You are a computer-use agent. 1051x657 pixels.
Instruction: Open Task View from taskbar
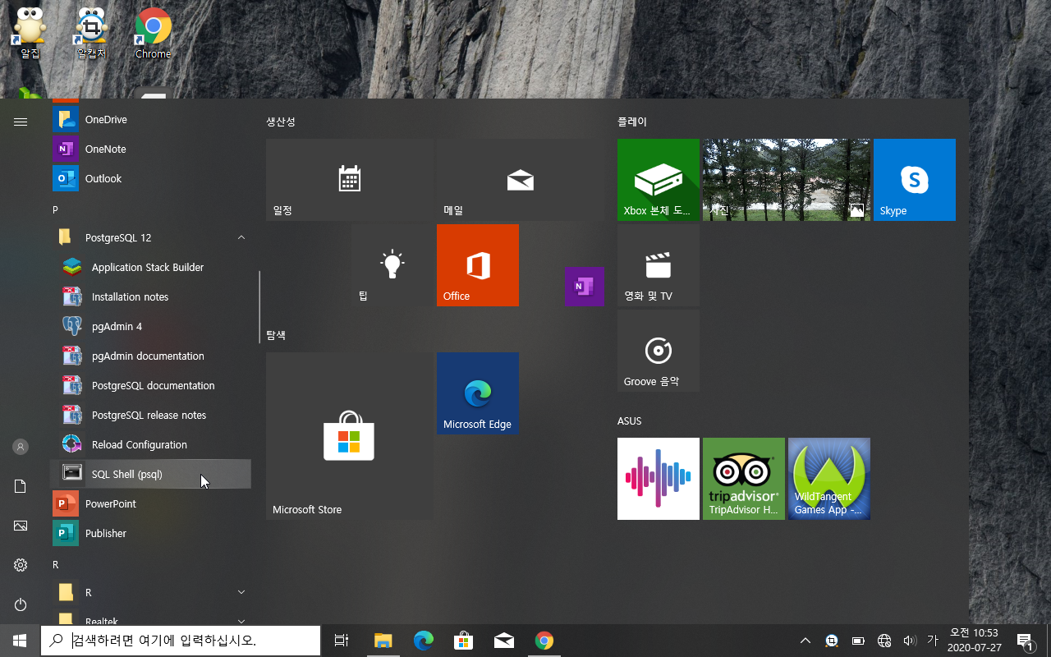[x=342, y=641]
